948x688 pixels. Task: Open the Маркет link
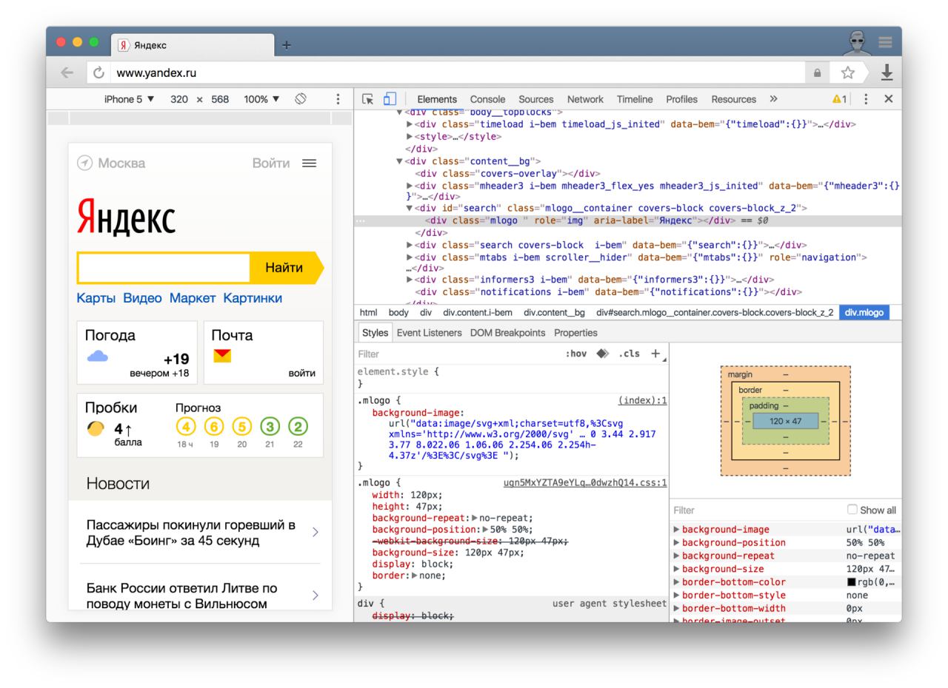(193, 298)
